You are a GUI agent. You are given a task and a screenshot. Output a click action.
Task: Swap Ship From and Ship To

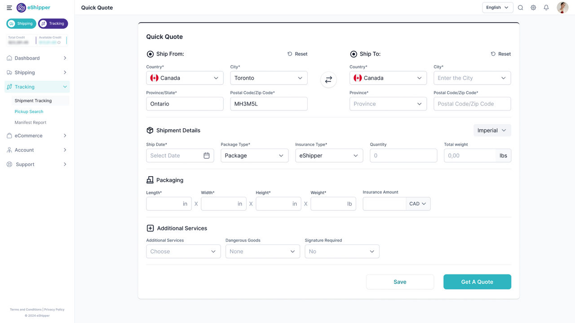(x=328, y=79)
